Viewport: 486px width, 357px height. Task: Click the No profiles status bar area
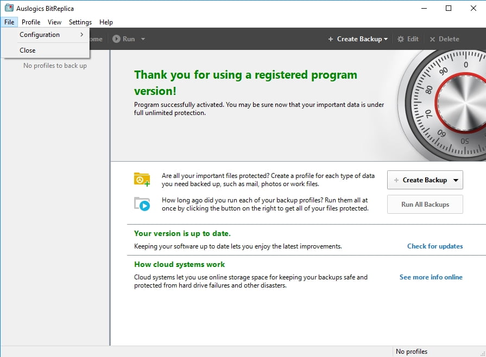pyautogui.click(x=411, y=351)
